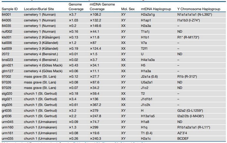Select the ×367.2 mtDNA coverage value
Image resolution: width=227 pixels, height=143 pixels.
(96, 105)
